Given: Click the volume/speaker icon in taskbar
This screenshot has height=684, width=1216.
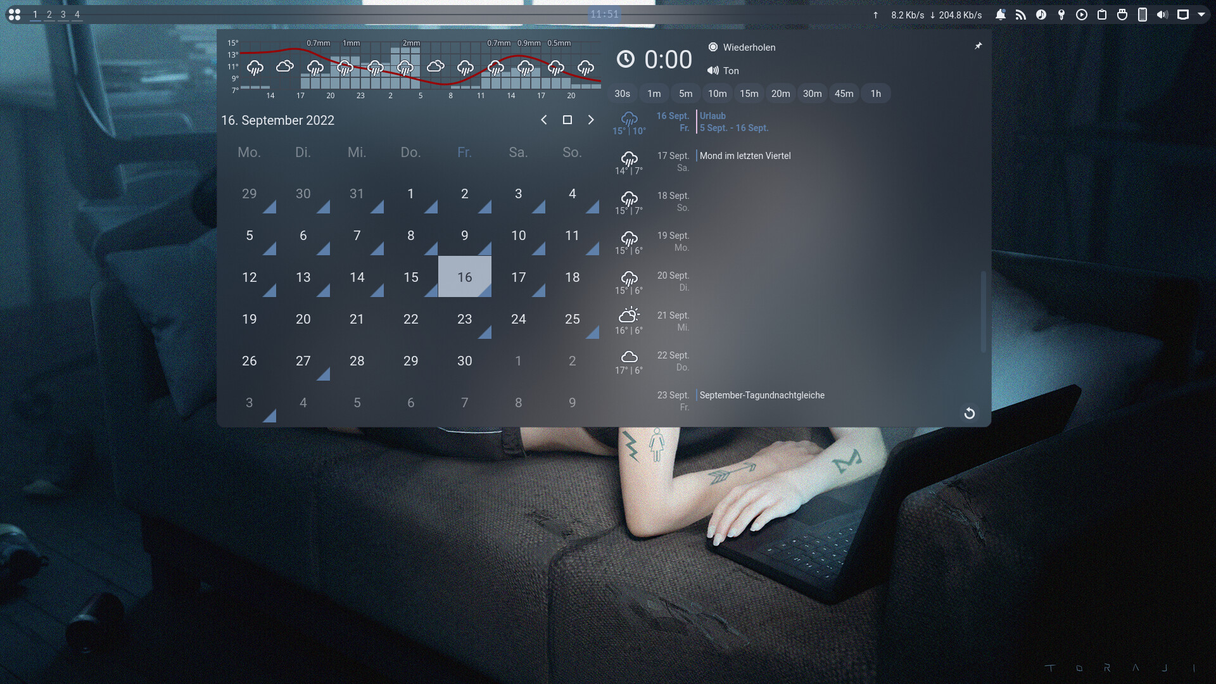Looking at the screenshot, I should (1162, 14).
